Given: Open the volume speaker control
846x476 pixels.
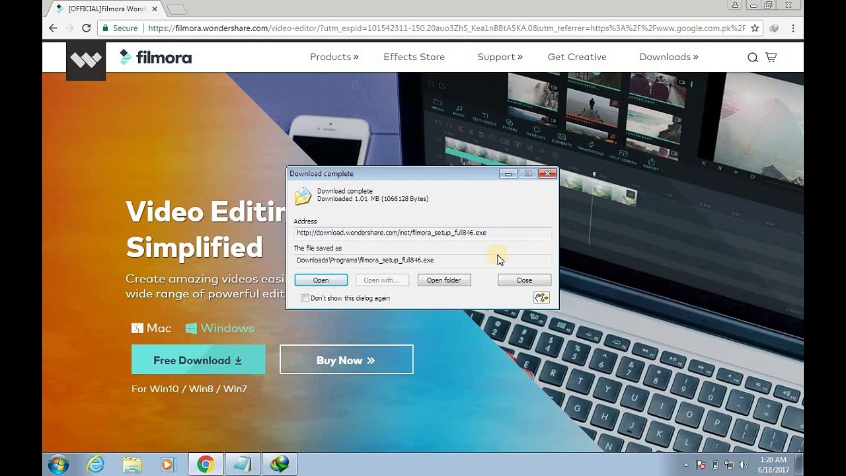Looking at the screenshot, I should [744, 465].
